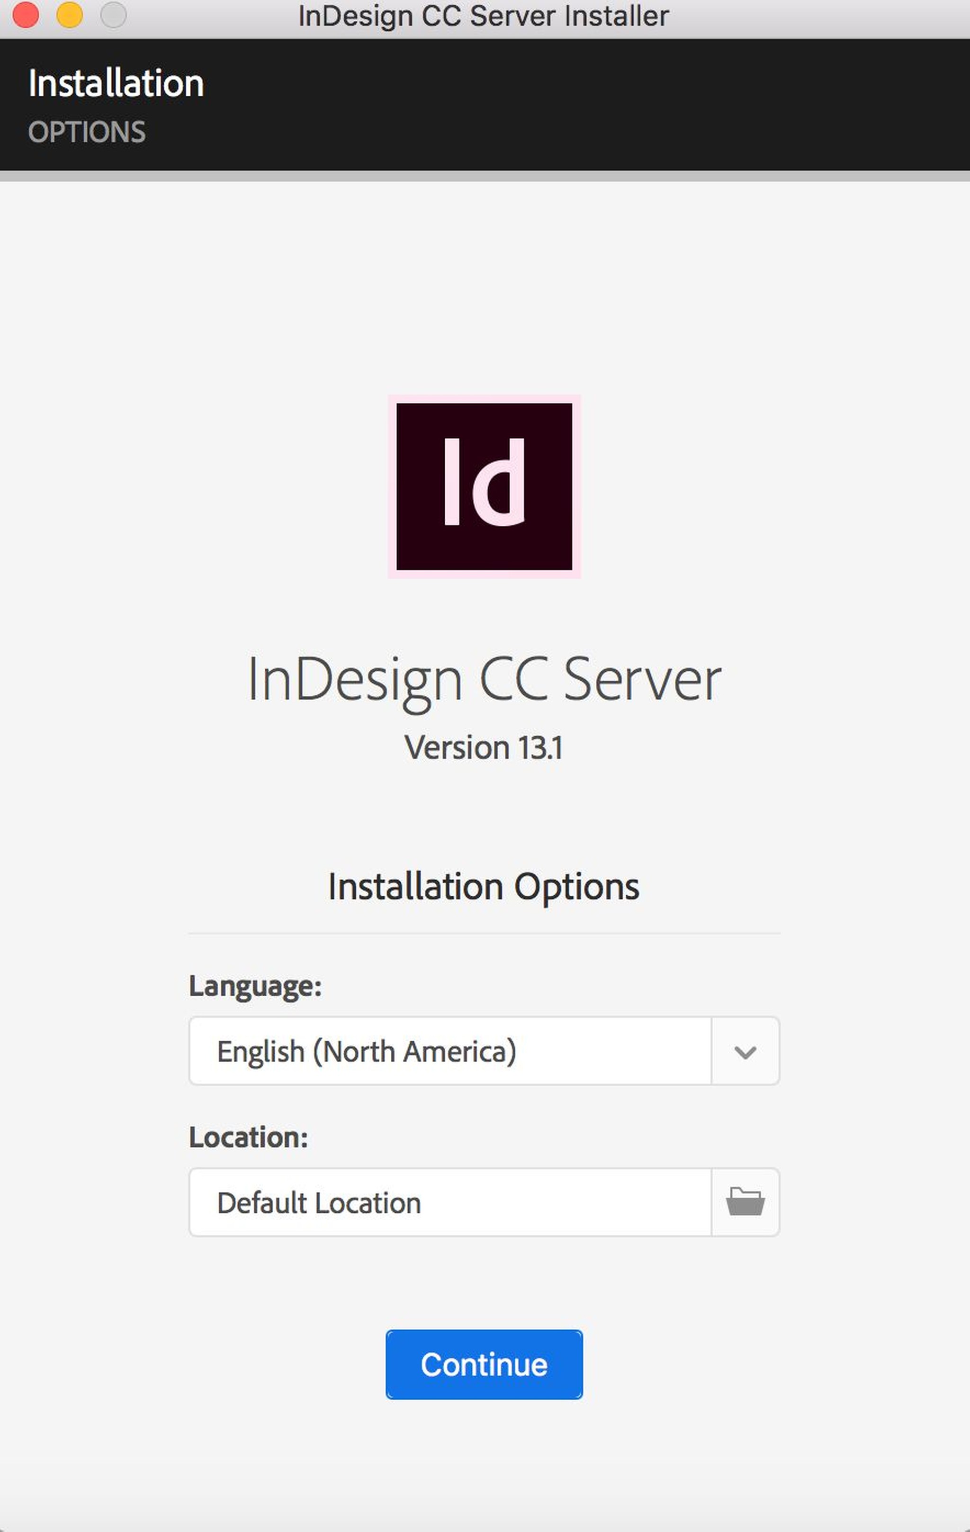Open the folder browse icon for Location

click(745, 1202)
